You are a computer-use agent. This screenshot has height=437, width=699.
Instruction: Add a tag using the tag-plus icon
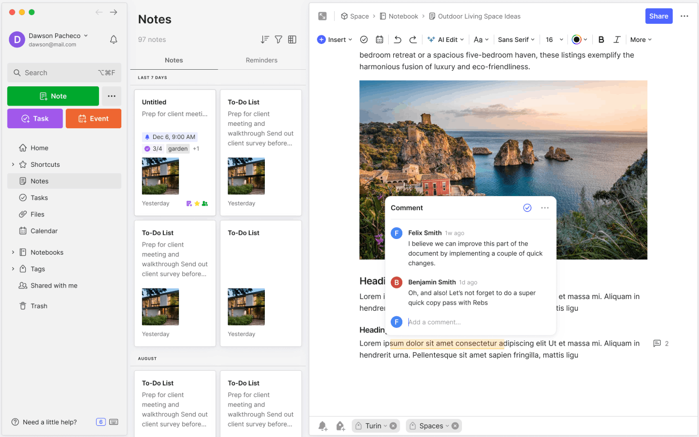pos(340,426)
